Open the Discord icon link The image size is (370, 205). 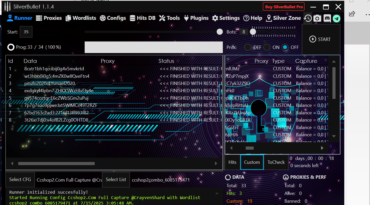coord(327,18)
